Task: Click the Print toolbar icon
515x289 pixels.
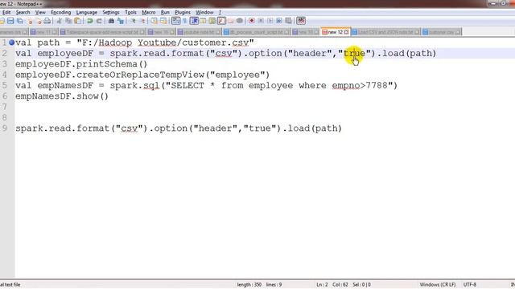Action: tap(47, 21)
